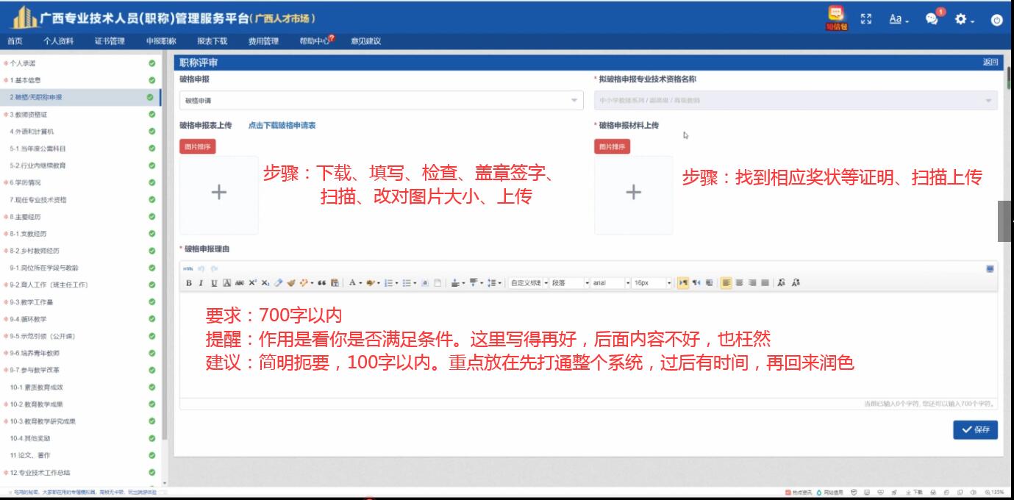Select the ordered list icon in the editor
This screenshot has height=500, width=1014.
click(389, 282)
